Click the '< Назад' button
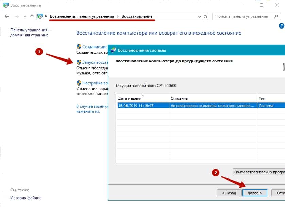Image resolution: width=285 pixels, height=207 pixels. click(x=229, y=193)
